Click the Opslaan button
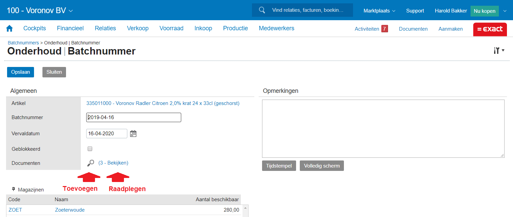 click(x=21, y=72)
